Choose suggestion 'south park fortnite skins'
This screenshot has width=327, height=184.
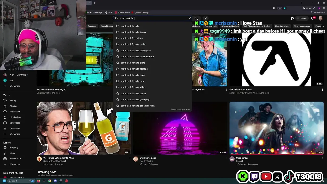tap(152, 63)
